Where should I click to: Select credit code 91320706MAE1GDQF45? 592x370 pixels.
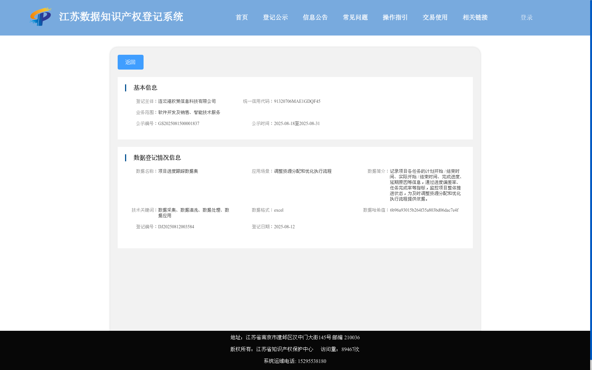[x=297, y=101]
